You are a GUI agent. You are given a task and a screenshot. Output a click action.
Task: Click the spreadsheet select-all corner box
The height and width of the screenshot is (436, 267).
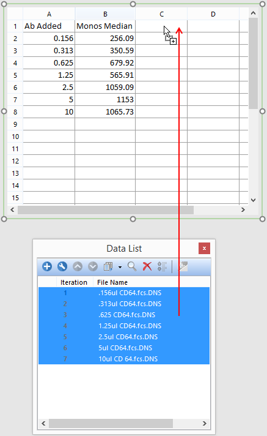click(15, 14)
